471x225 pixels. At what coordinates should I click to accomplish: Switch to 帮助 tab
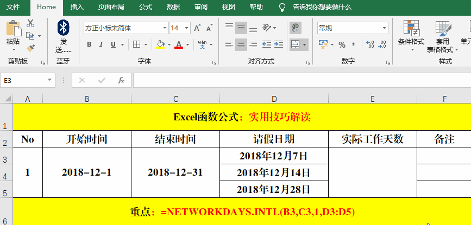pos(256,7)
